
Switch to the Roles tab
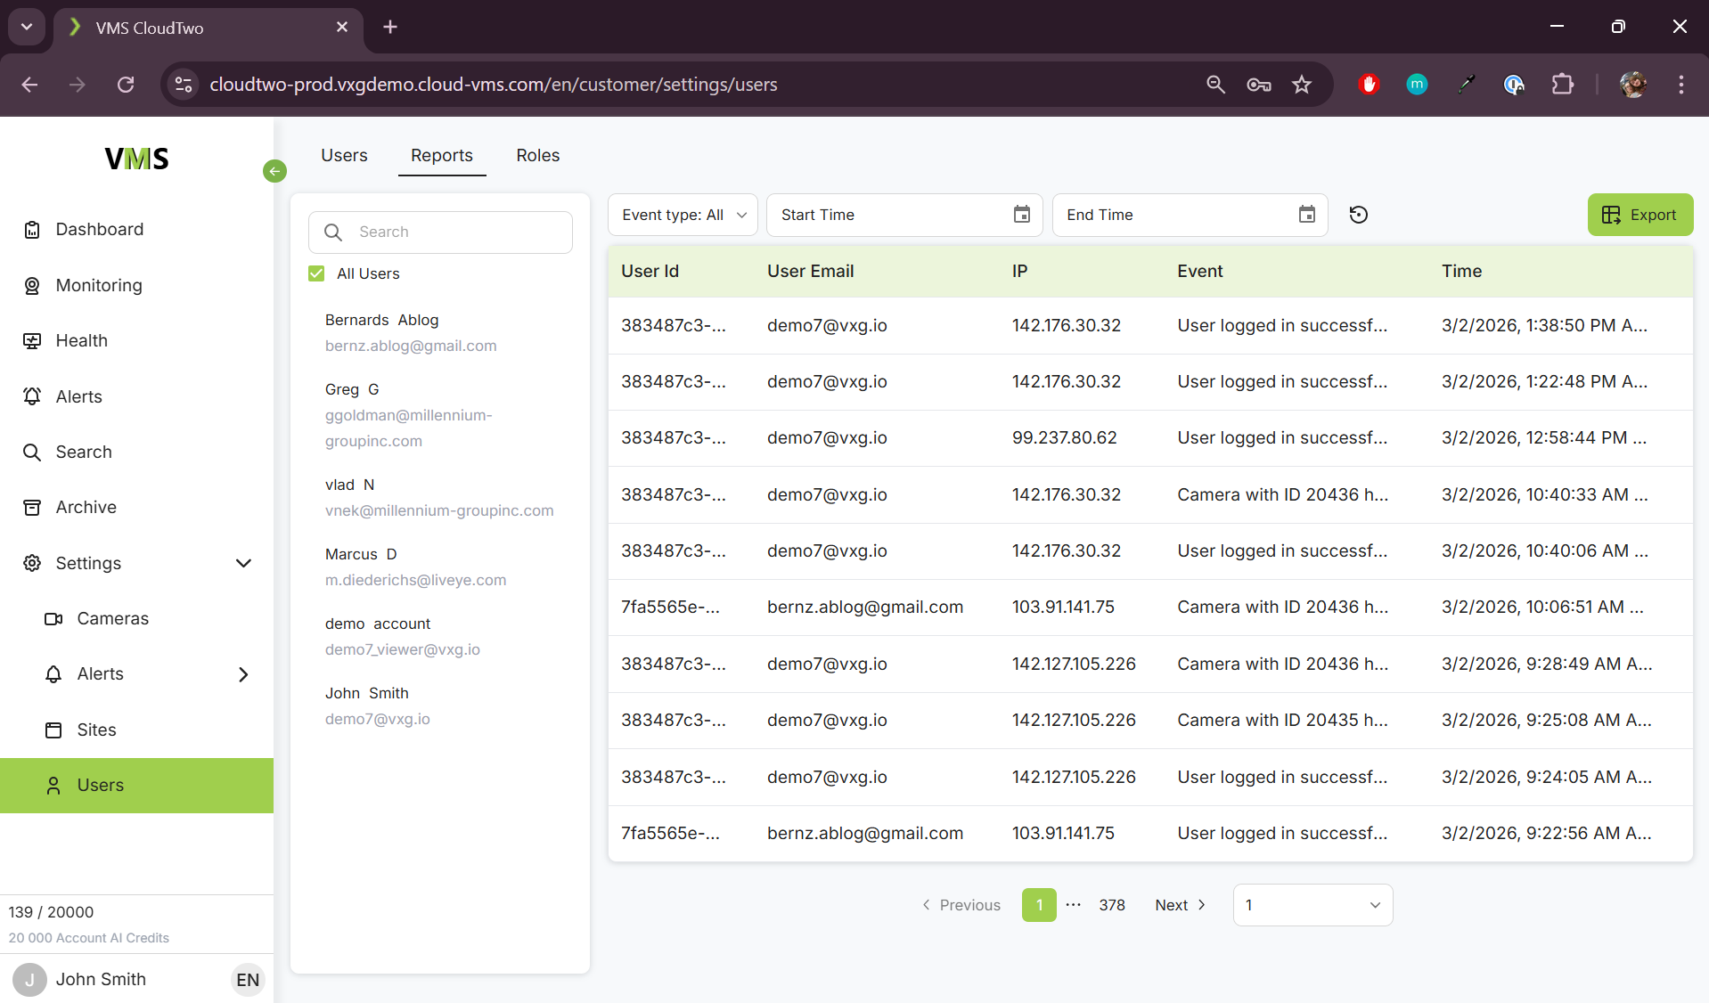click(x=537, y=156)
